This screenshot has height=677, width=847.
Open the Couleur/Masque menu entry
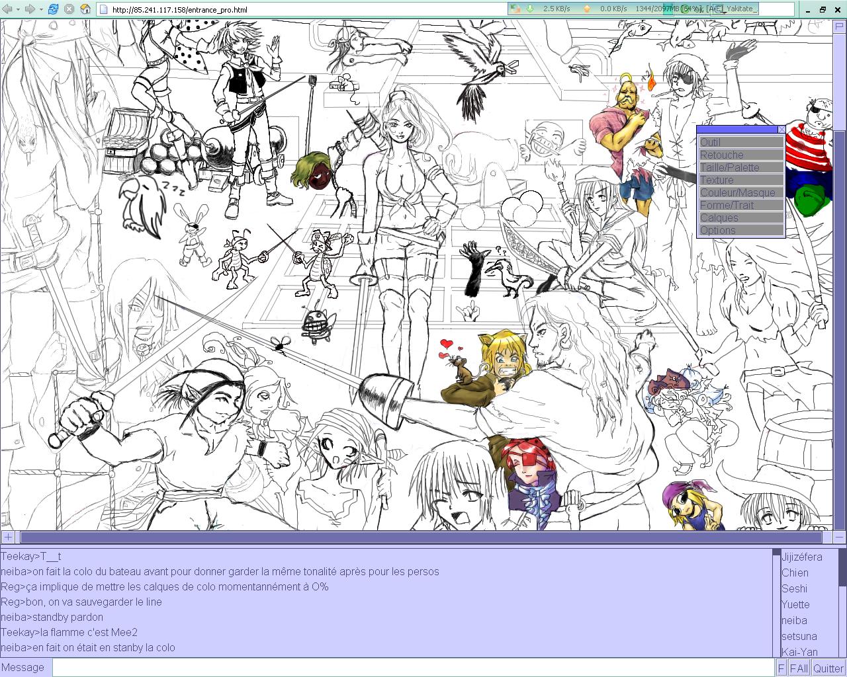(x=741, y=192)
